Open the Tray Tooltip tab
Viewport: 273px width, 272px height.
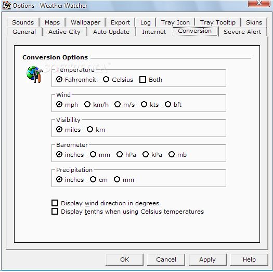(x=218, y=22)
